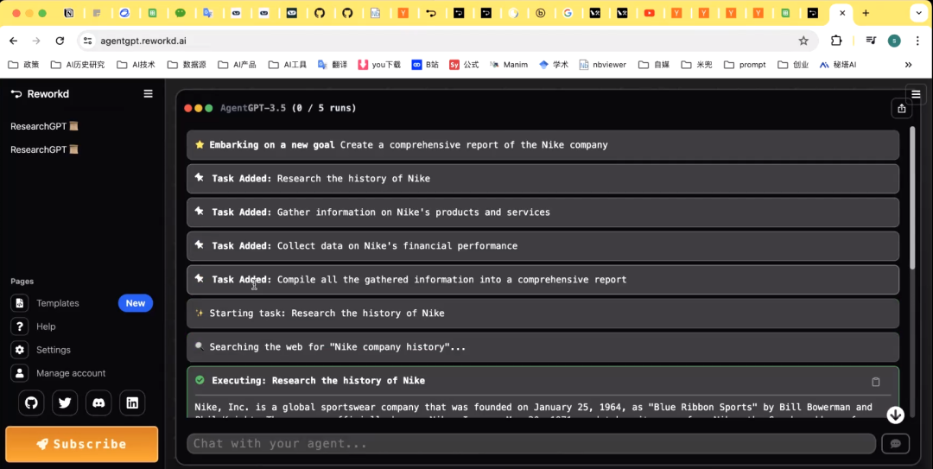Switch to the YouTube browser tab
The image size is (933, 469).
click(x=649, y=13)
